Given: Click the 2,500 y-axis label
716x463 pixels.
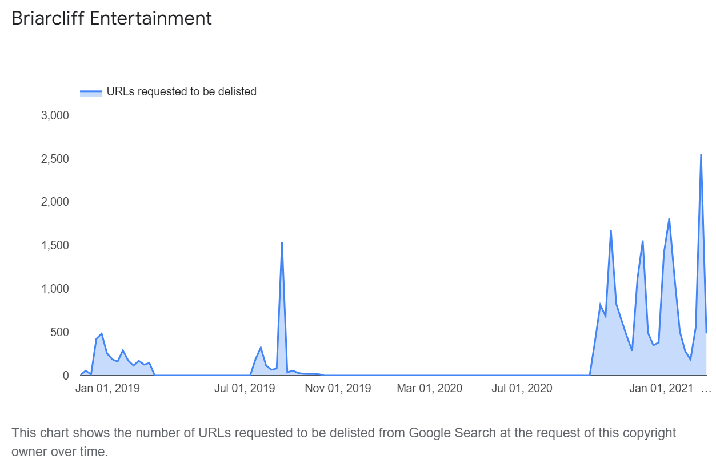Looking at the screenshot, I should (x=55, y=159).
